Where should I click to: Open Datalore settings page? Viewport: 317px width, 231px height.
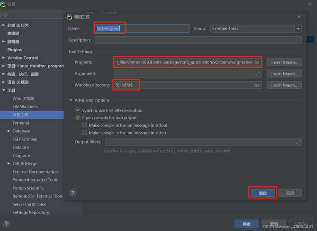[21, 147]
